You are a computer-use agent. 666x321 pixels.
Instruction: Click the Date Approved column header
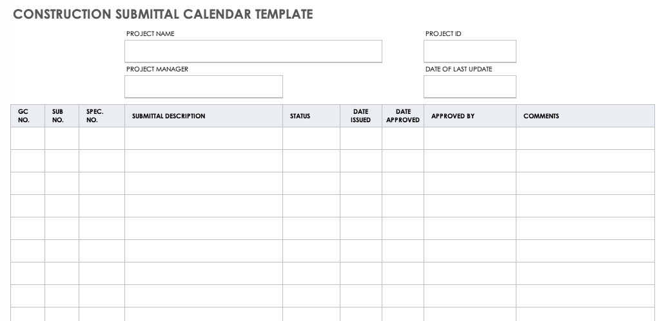403,116
